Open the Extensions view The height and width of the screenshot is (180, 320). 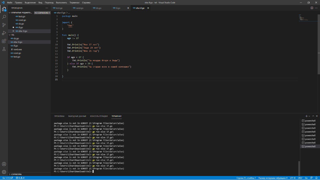pos(4,41)
